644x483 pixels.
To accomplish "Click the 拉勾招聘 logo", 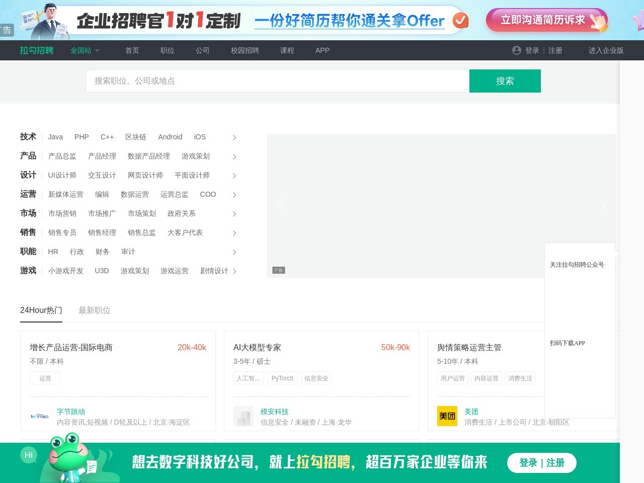I will tap(36, 50).
